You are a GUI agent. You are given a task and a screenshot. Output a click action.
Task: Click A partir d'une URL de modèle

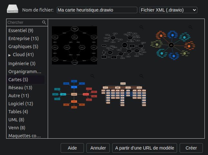pyautogui.click(x=144, y=148)
